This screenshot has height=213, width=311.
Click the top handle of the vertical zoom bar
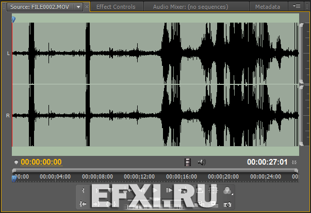(302, 25)
